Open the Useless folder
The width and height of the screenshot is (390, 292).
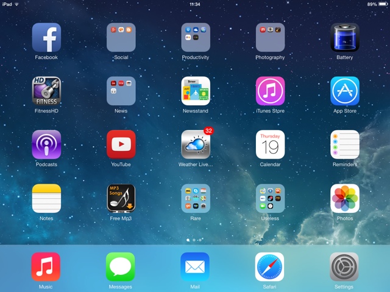271,198
